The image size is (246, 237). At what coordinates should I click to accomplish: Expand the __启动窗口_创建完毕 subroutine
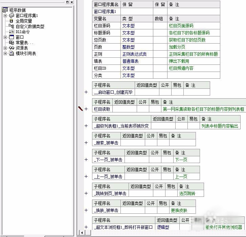point(86,92)
